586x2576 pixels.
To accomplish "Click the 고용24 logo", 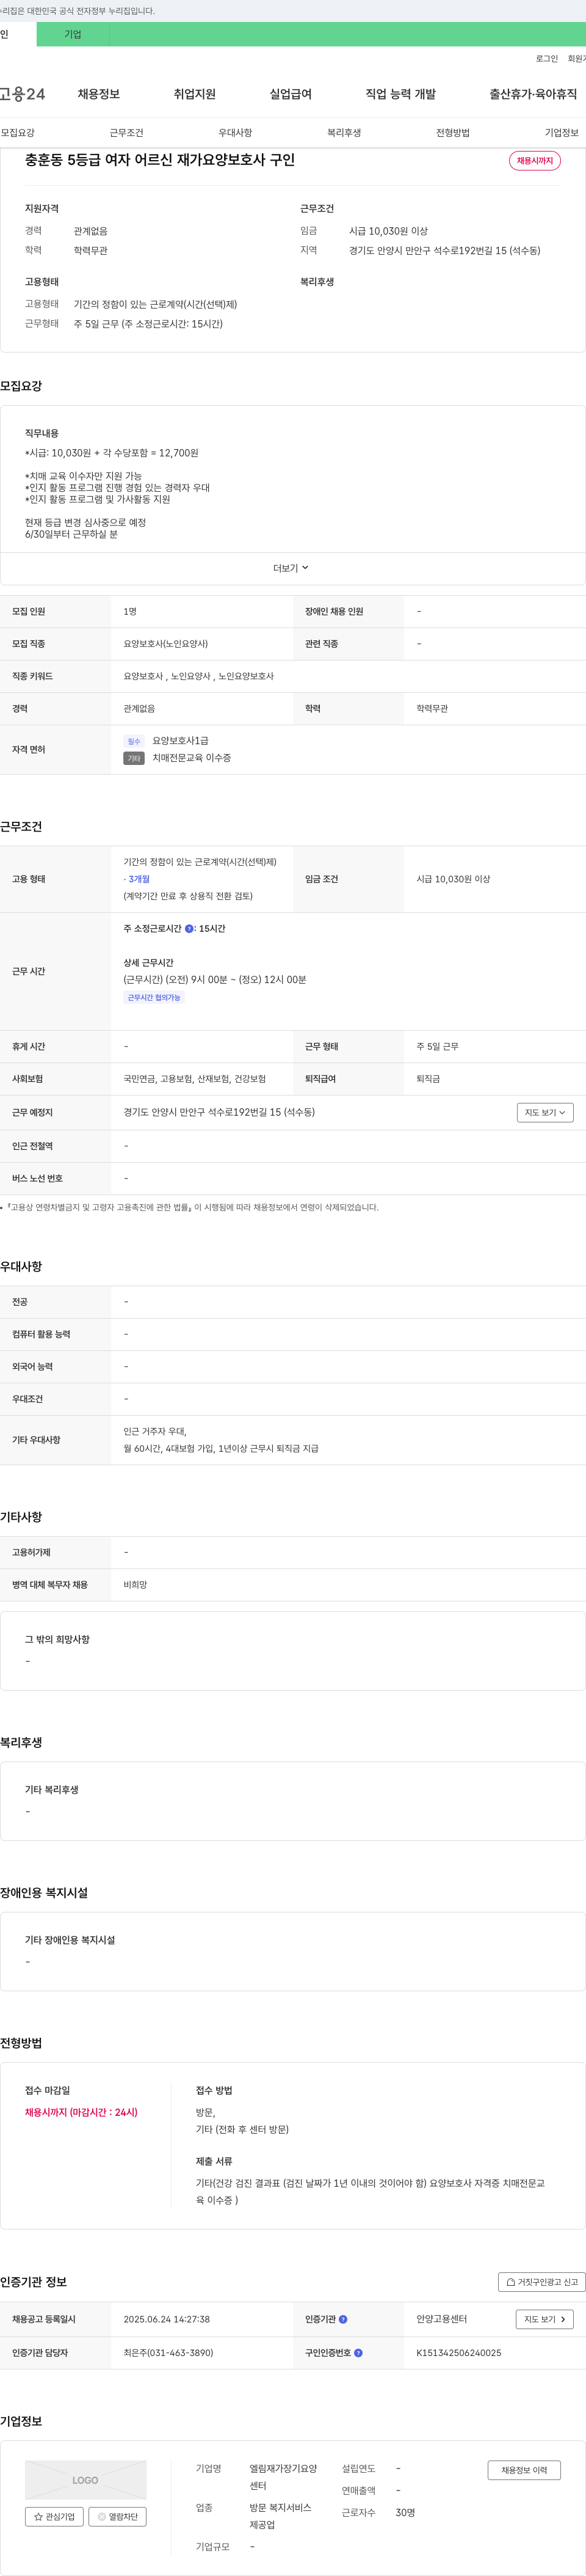I will 23,94.
